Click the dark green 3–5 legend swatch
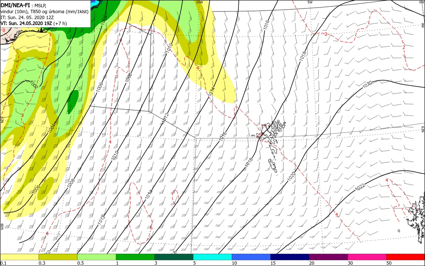425x266 pixels. [x=174, y=257]
